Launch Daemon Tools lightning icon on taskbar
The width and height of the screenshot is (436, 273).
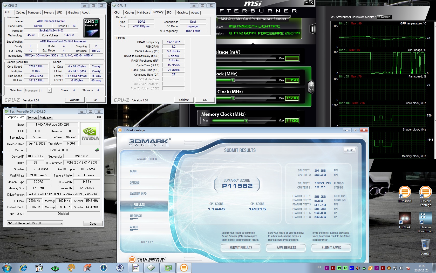point(120,268)
